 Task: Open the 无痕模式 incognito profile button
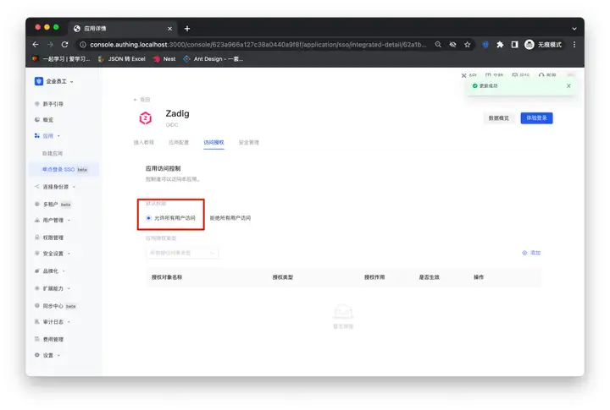click(x=543, y=45)
